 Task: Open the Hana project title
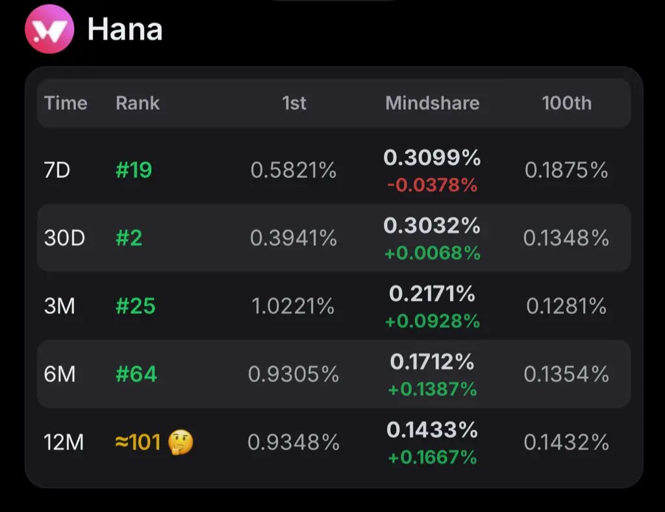[125, 29]
